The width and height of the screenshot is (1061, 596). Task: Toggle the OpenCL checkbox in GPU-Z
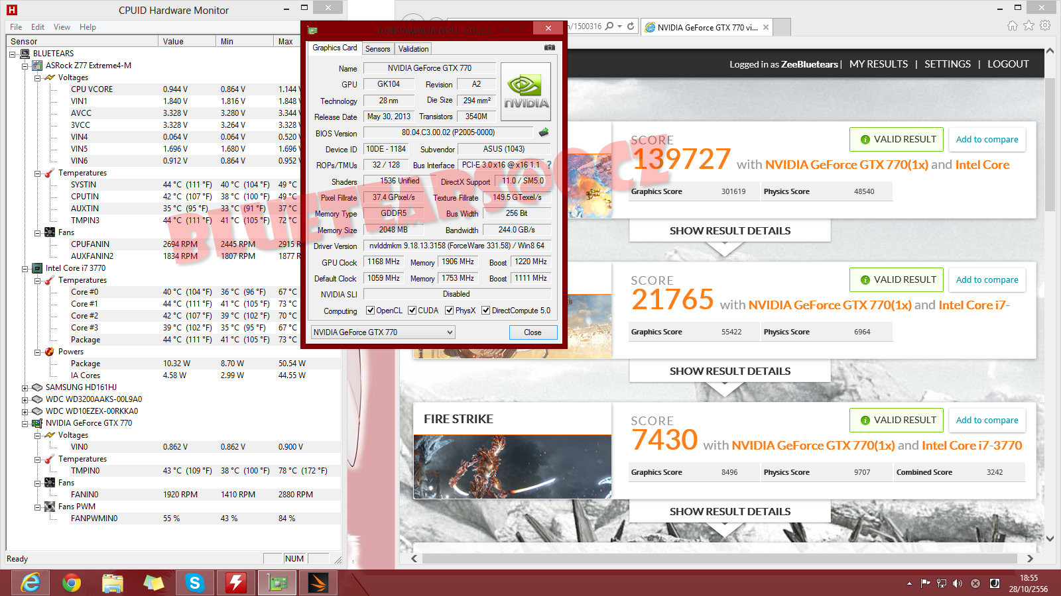(x=371, y=311)
